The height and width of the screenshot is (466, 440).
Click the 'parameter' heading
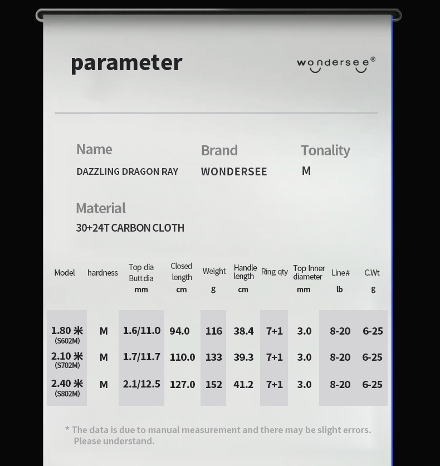[x=126, y=63]
